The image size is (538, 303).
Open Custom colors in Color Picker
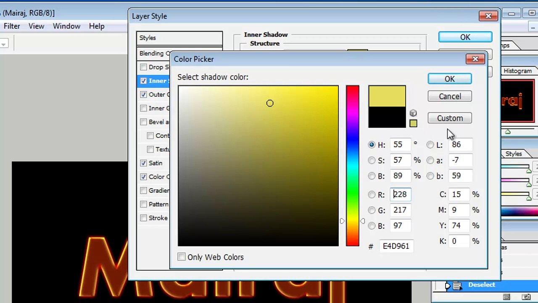(450, 118)
